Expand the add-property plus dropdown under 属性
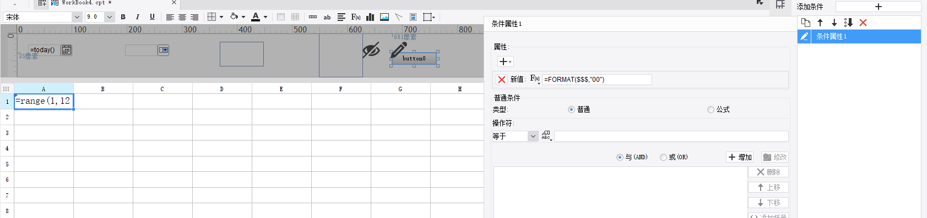The height and width of the screenshot is (218, 927). click(x=505, y=62)
